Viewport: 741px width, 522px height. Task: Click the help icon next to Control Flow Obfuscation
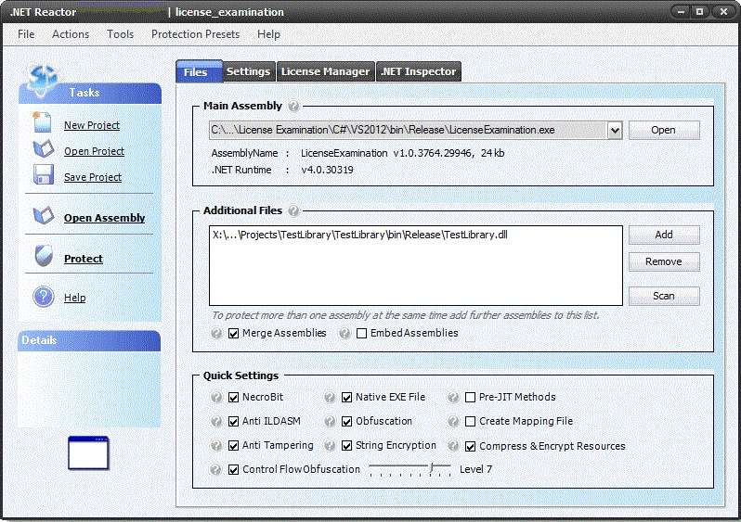point(215,469)
